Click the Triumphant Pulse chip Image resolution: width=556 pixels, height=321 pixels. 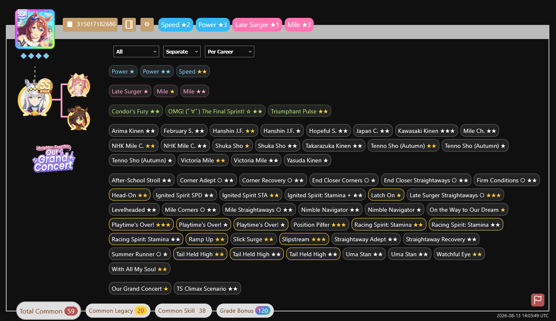[x=300, y=111]
